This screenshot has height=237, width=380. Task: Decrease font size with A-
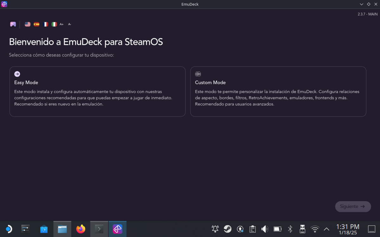70,24
